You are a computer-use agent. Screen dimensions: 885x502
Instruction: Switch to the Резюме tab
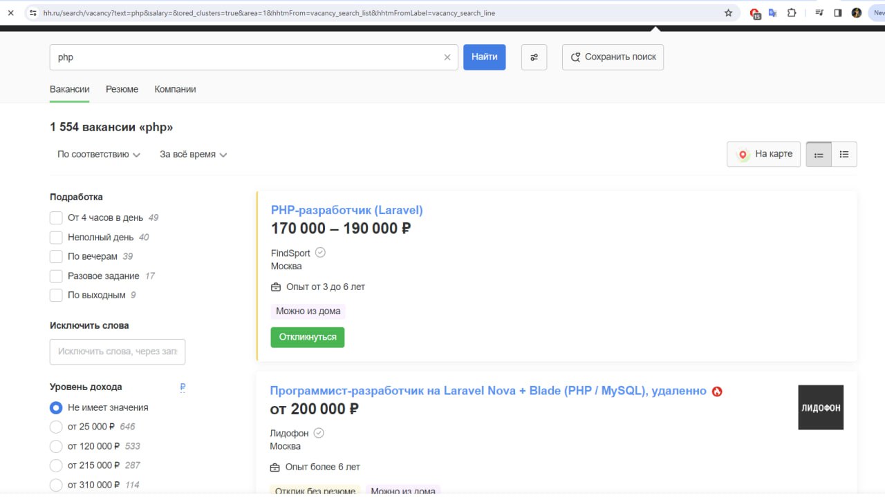(x=122, y=89)
